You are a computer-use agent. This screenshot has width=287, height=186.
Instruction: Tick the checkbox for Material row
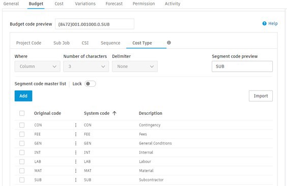(x=22, y=171)
